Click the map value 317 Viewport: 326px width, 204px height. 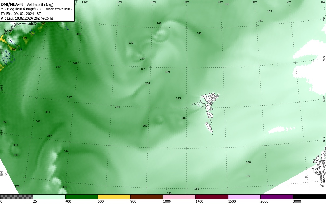pos(69,97)
